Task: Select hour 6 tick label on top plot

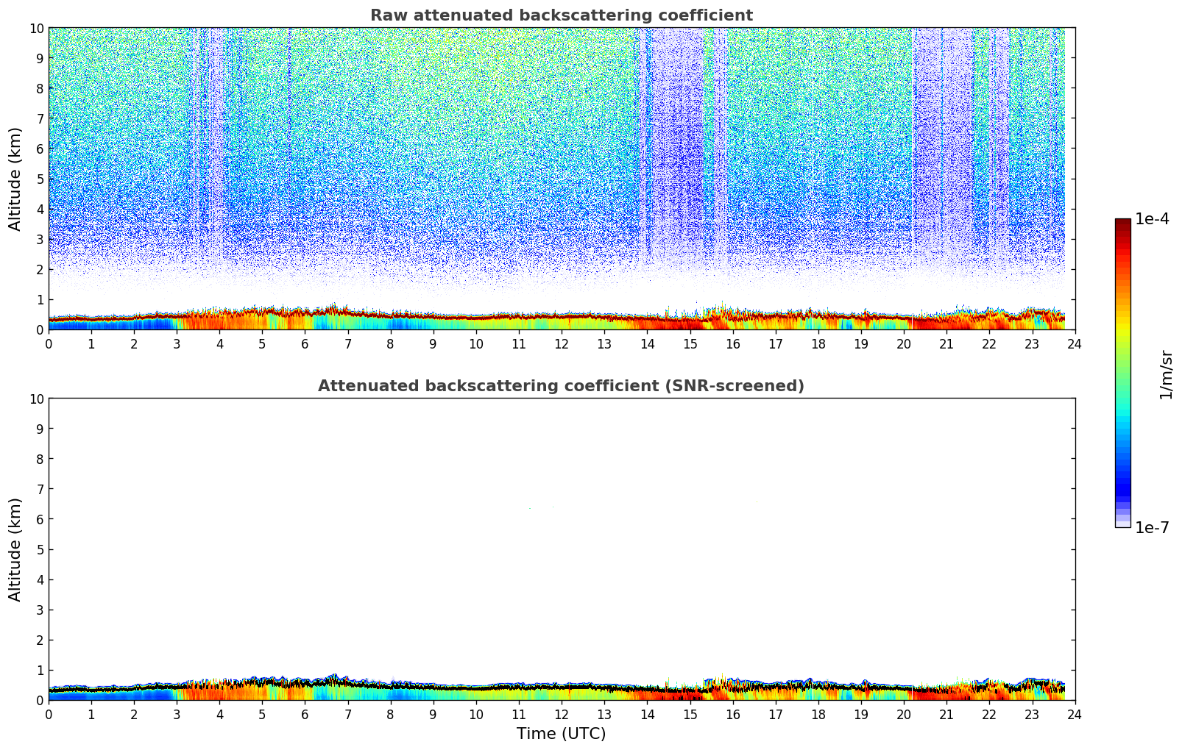Action: [x=305, y=344]
